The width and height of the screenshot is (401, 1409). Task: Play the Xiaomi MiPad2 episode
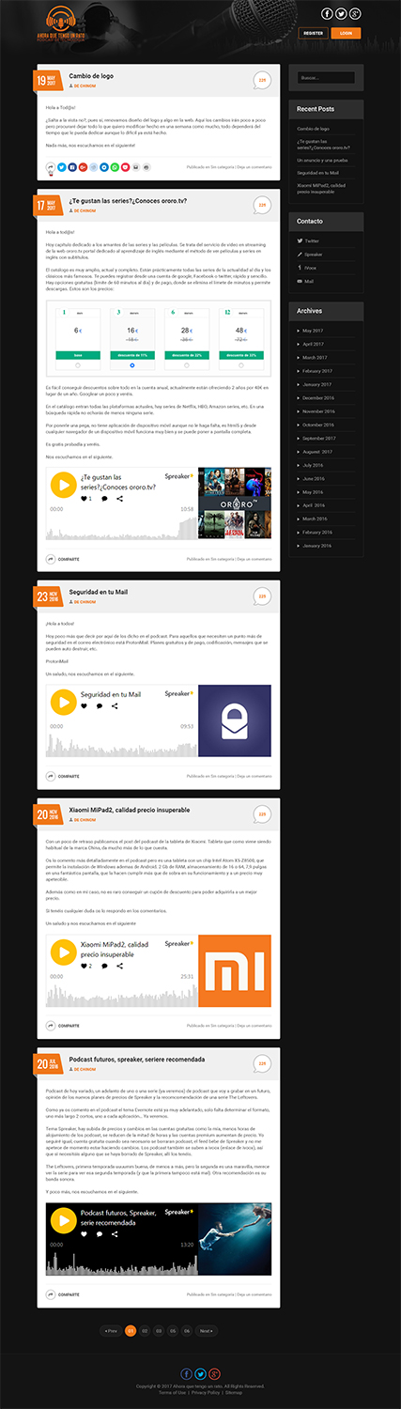(x=64, y=952)
